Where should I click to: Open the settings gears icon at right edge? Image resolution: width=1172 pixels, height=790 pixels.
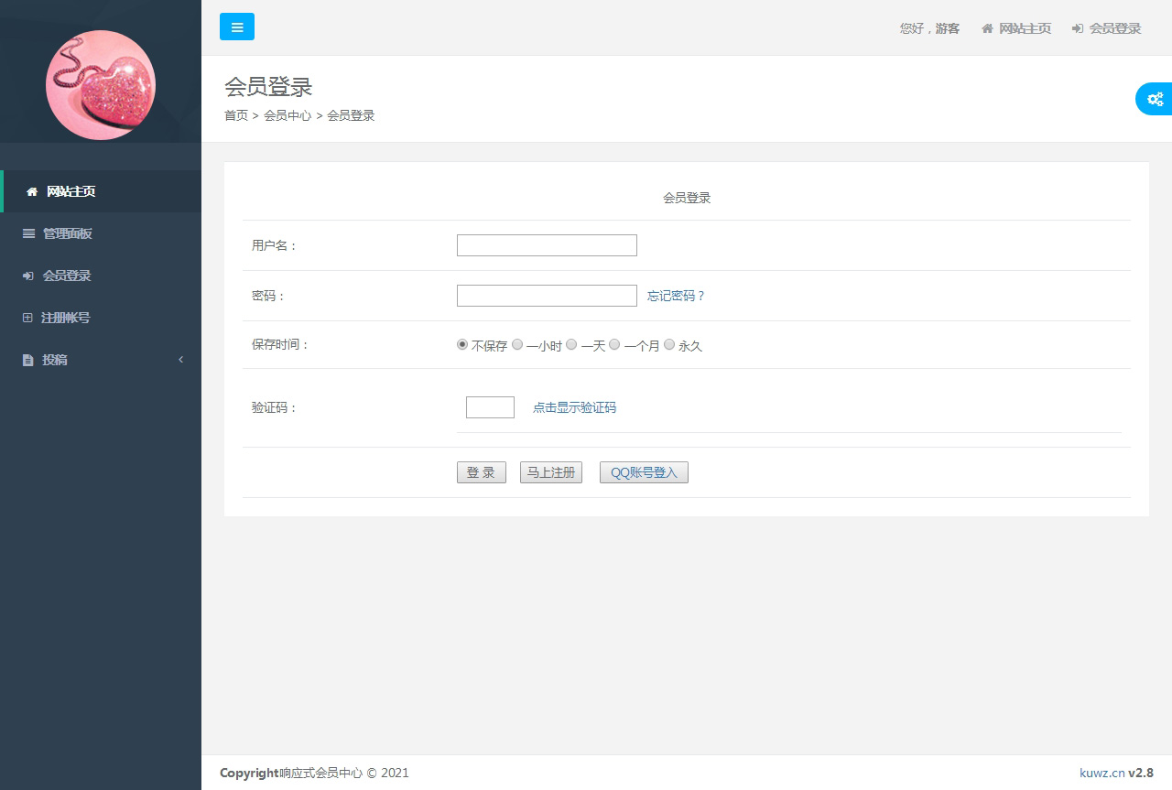click(1155, 99)
